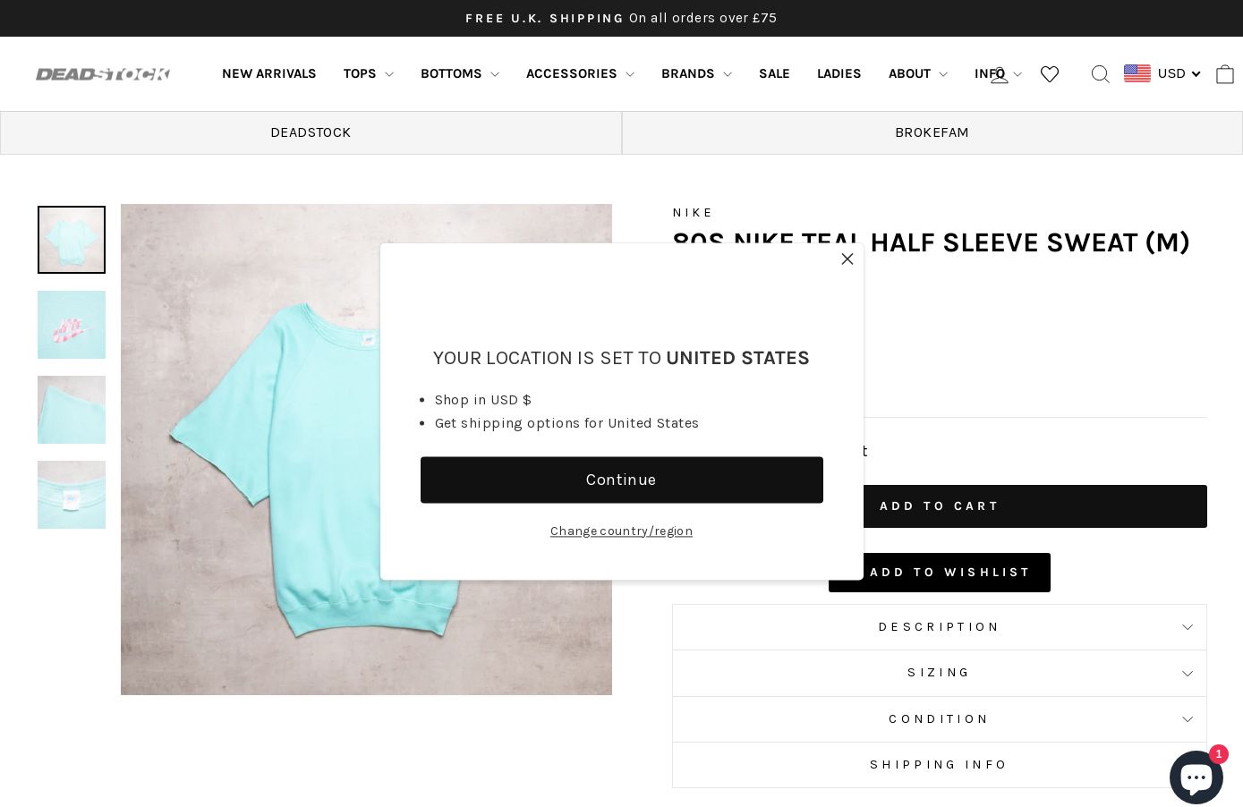Viewport: 1243px width, 807px height.
Task: Expand the Condition section
Action: coord(940,719)
